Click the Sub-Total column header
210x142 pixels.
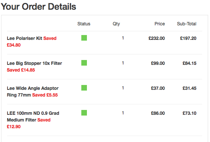coord(187,24)
